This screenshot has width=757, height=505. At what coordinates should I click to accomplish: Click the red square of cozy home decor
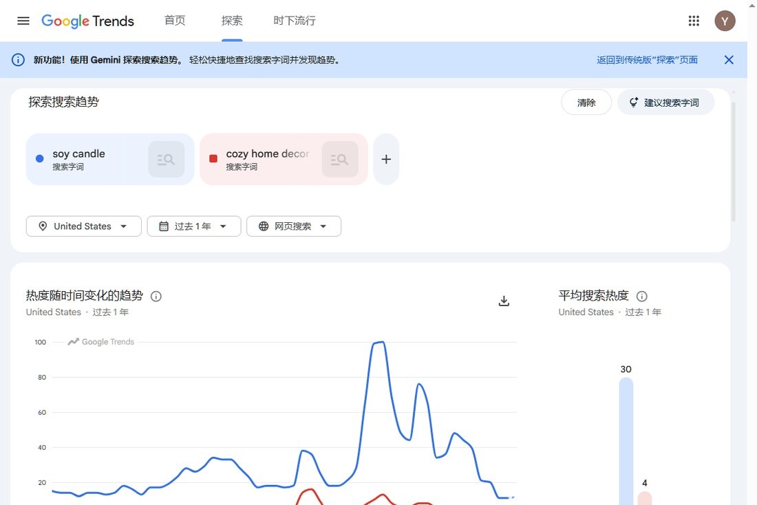[x=213, y=158]
